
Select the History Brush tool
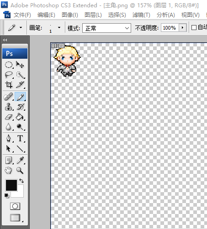(21, 107)
